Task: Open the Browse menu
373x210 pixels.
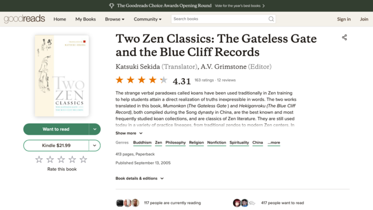Action: pos(115,19)
